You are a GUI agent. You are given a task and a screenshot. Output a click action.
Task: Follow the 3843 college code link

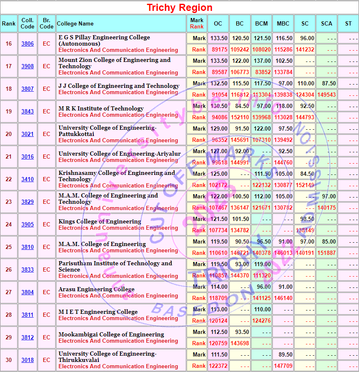(28, 111)
